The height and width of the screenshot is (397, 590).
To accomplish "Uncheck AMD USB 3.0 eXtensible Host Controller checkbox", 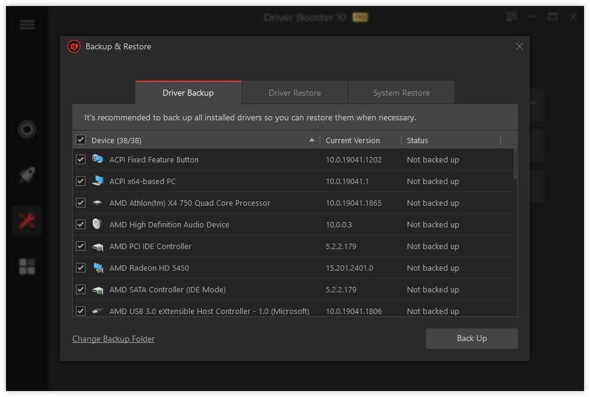I will point(81,311).
